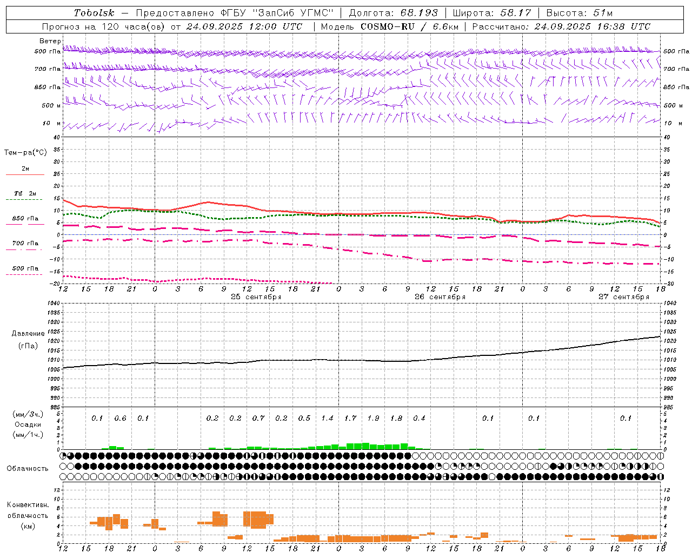This screenshot has width=692, height=553.
Task: Click computed time 24.09.2025 16:38 UTC
Action: pos(592,26)
